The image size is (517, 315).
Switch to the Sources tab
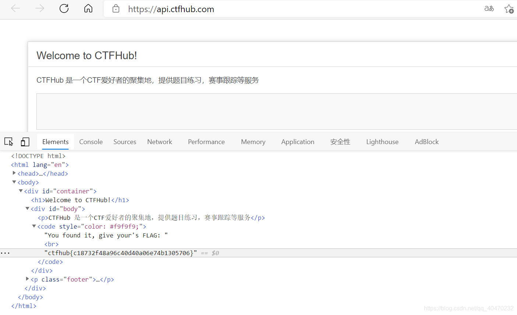(125, 142)
